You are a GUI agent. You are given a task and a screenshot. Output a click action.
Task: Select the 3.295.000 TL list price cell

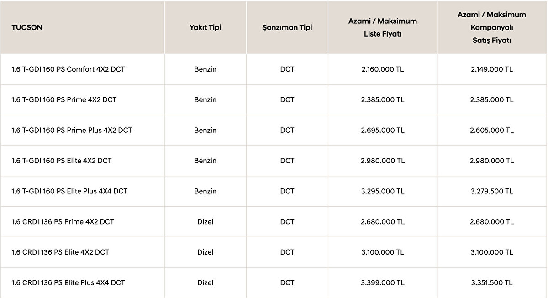pos(382,191)
